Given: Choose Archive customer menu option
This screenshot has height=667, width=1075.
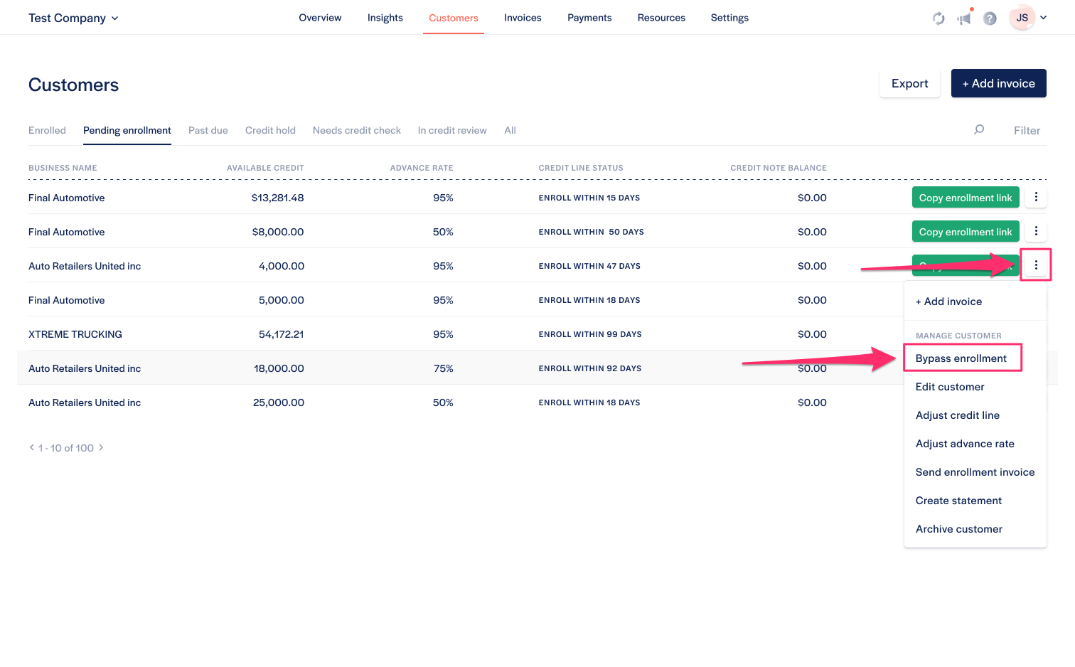Looking at the screenshot, I should tap(958, 529).
